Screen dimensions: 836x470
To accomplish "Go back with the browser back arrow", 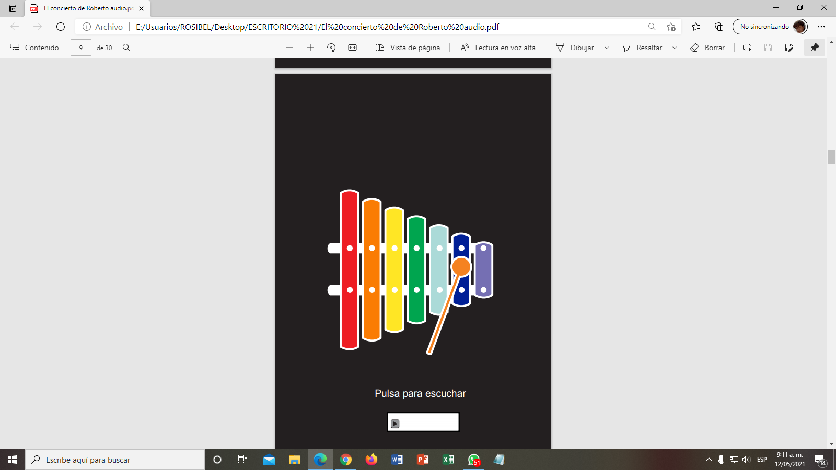I will [15, 27].
